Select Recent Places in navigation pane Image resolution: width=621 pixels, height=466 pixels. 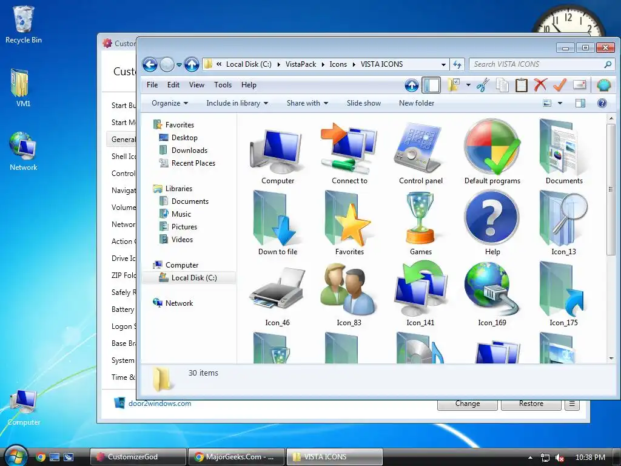coord(193,163)
